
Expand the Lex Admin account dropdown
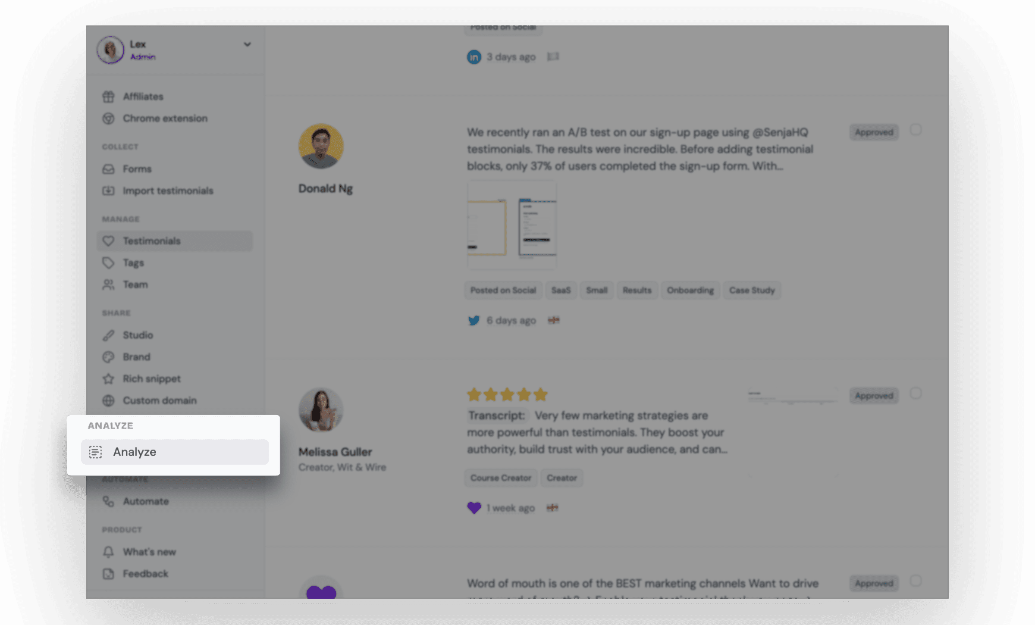pyautogui.click(x=247, y=44)
